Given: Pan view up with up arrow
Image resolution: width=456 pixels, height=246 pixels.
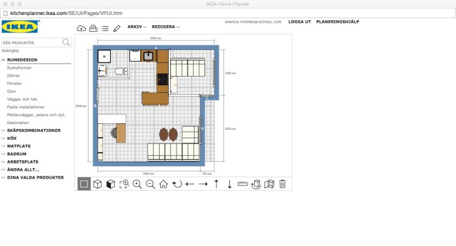Looking at the screenshot, I should pyautogui.click(x=216, y=184).
